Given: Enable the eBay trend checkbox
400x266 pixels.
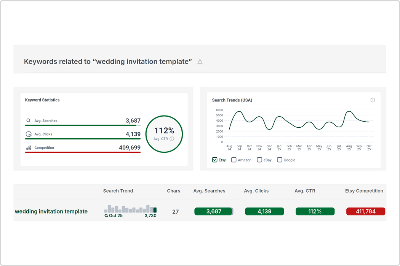Looking at the screenshot, I should coord(259,160).
